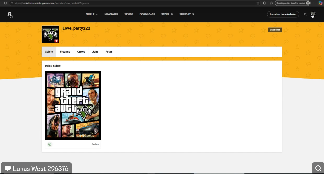The width and height of the screenshot is (324, 174).
Task: Open browser settings three-dot menu
Action: point(314,3)
